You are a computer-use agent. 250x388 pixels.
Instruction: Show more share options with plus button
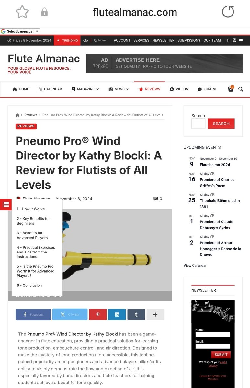(155, 315)
